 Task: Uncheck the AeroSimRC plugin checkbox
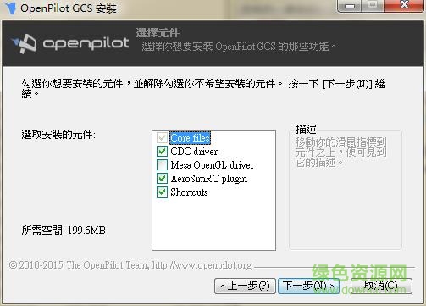coord(162,179)
